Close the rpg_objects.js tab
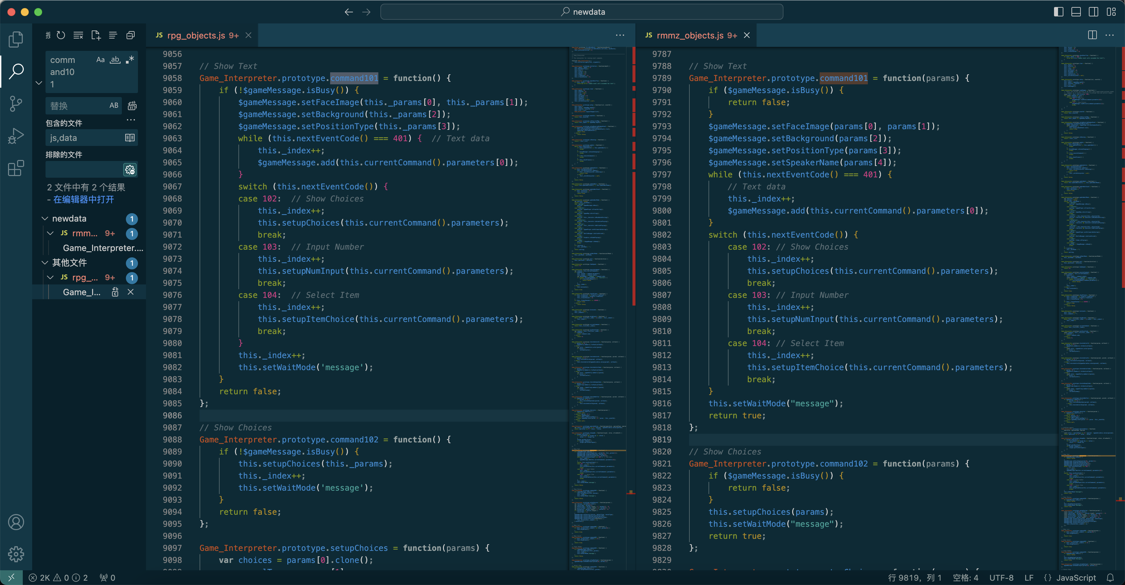This screenshot has height=585, width=1125. (248, 35)
